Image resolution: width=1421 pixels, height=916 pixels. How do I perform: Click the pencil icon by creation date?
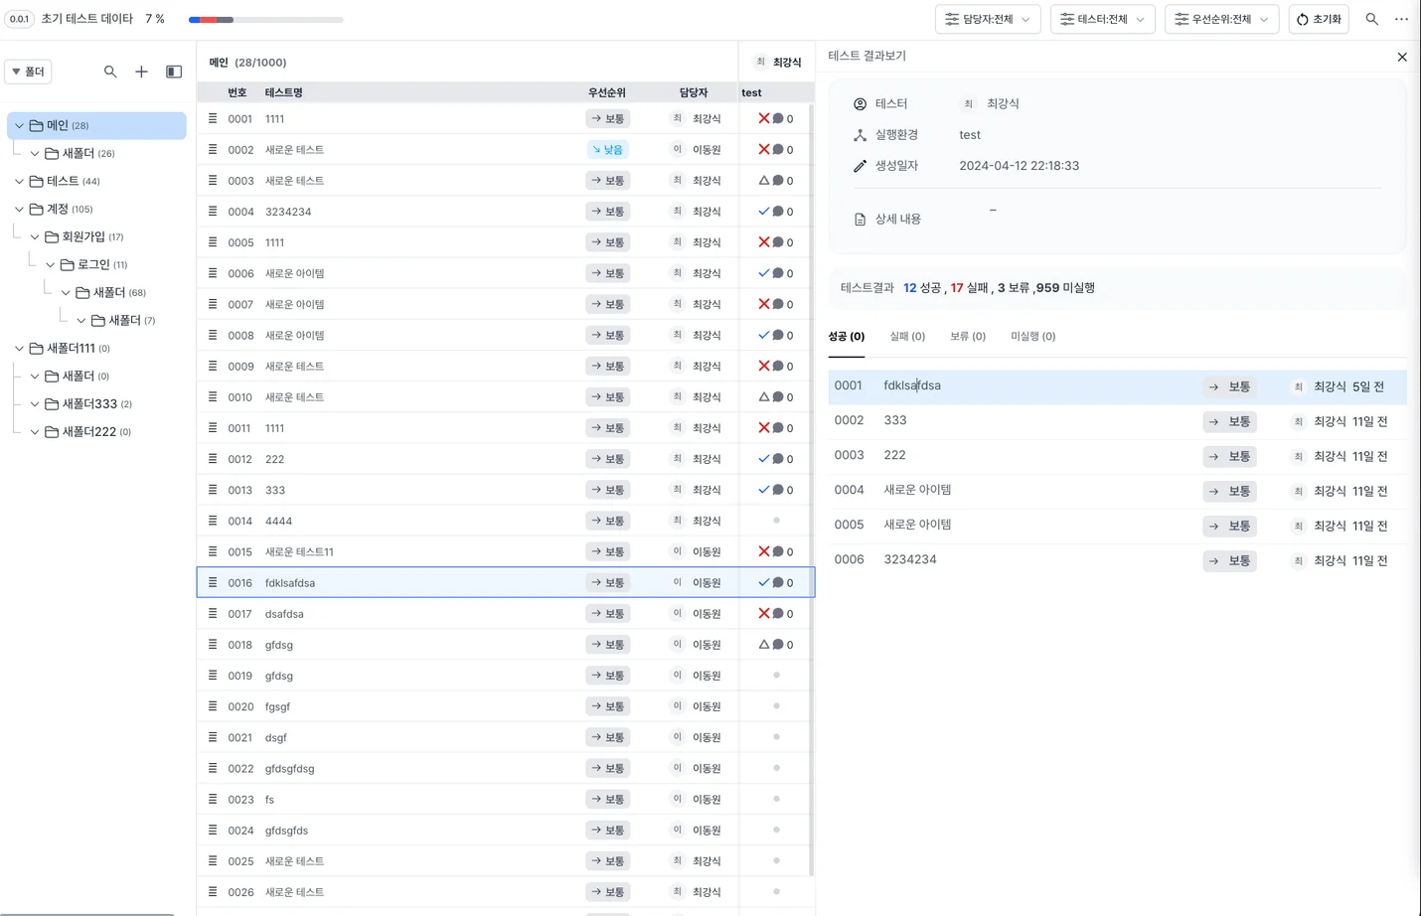(x=861, y=166)
